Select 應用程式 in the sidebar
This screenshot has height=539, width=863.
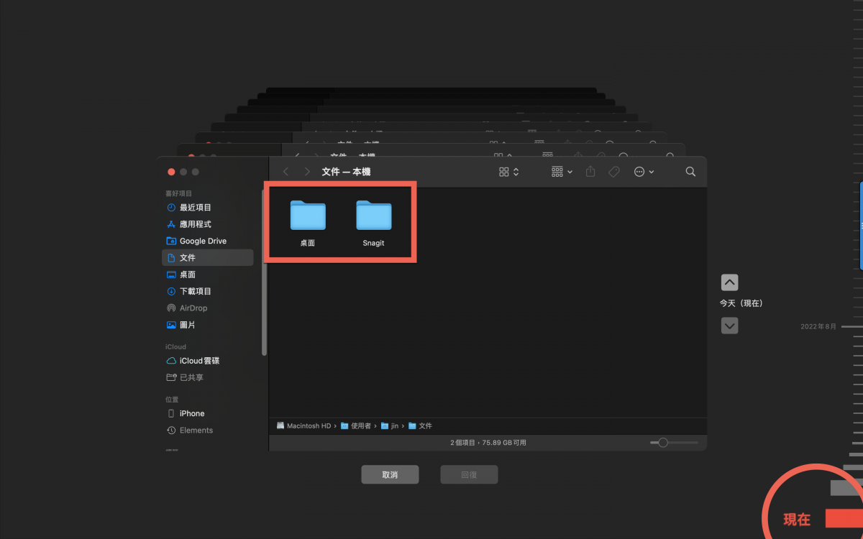pos(208,224)
